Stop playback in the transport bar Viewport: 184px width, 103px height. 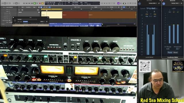32,3
